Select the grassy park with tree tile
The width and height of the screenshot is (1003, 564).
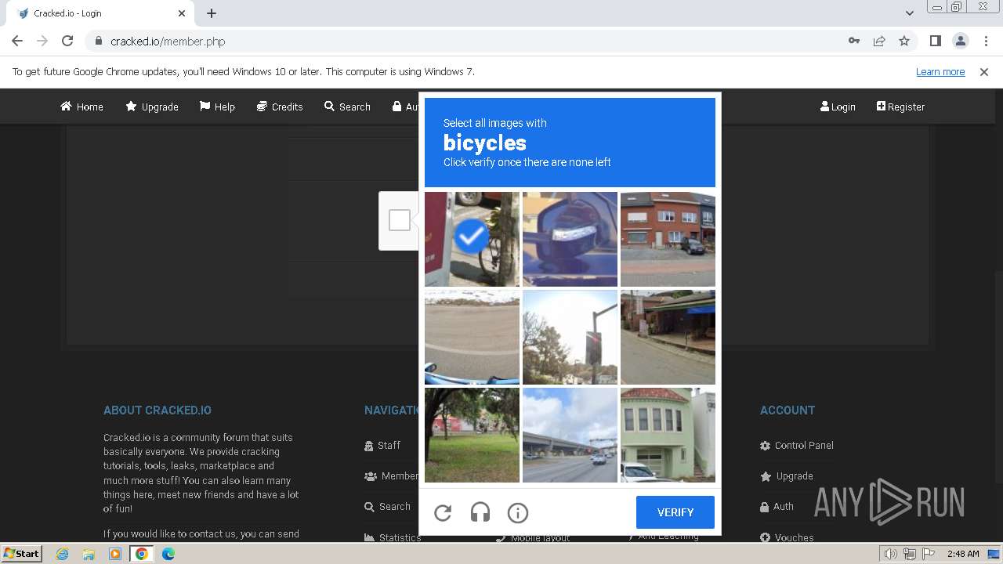[472, 435]
